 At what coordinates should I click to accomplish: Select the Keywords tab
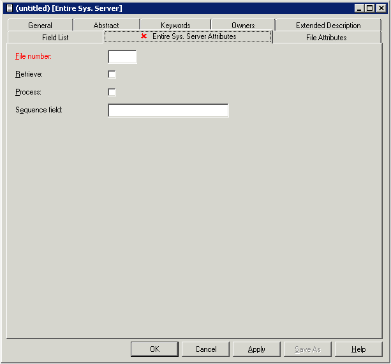point(175,26)
